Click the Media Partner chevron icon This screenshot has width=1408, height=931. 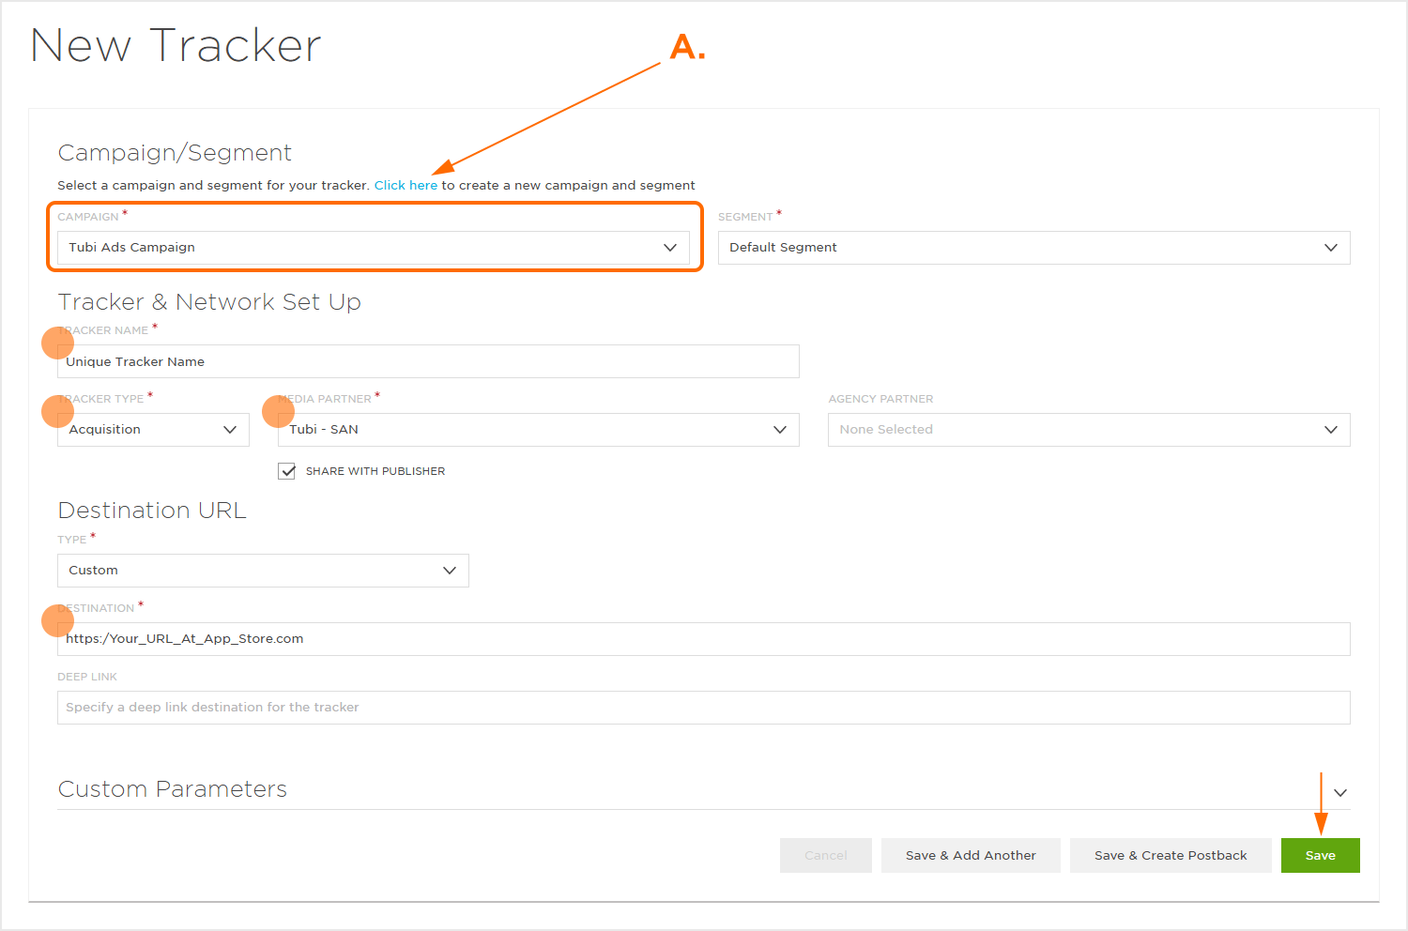pyautogui.click(x=779, y=429)
